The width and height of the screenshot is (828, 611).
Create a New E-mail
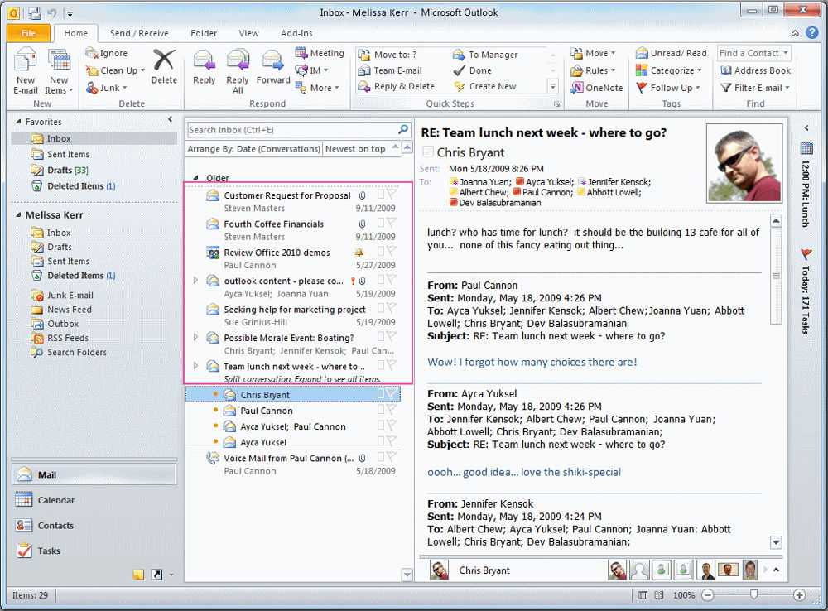pyautogui.click(x=26, y=70)
